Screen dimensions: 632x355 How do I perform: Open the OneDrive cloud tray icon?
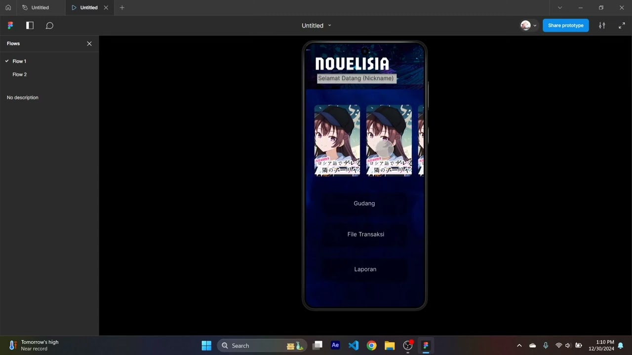click(532, 346)
